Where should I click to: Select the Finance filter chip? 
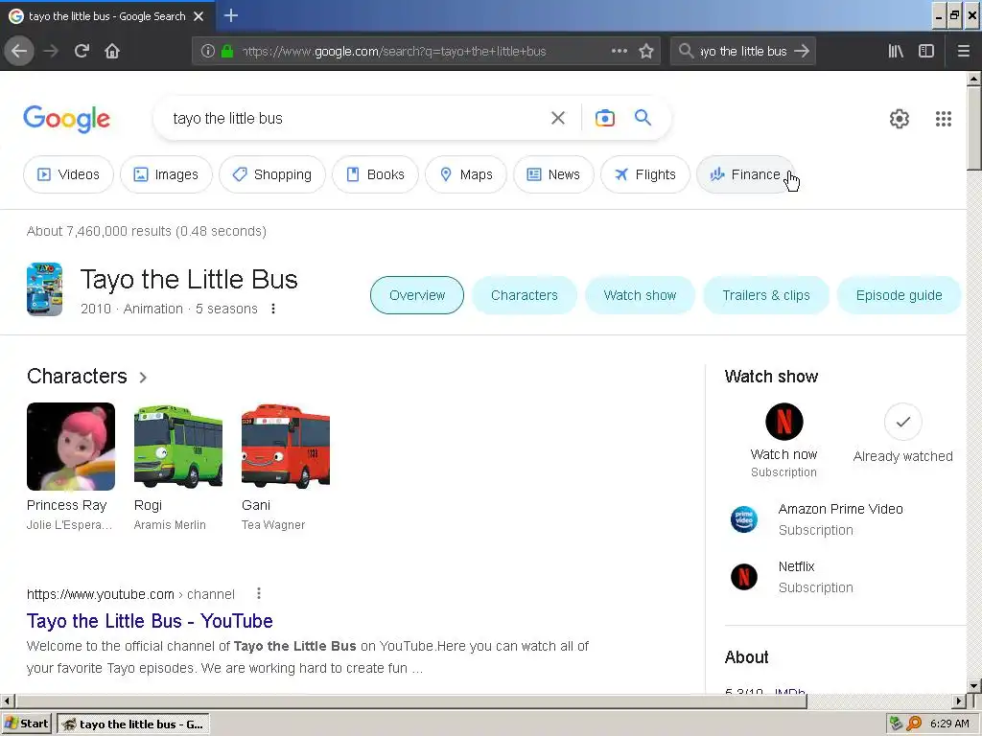pyautogui.click(x=744, y=174)
